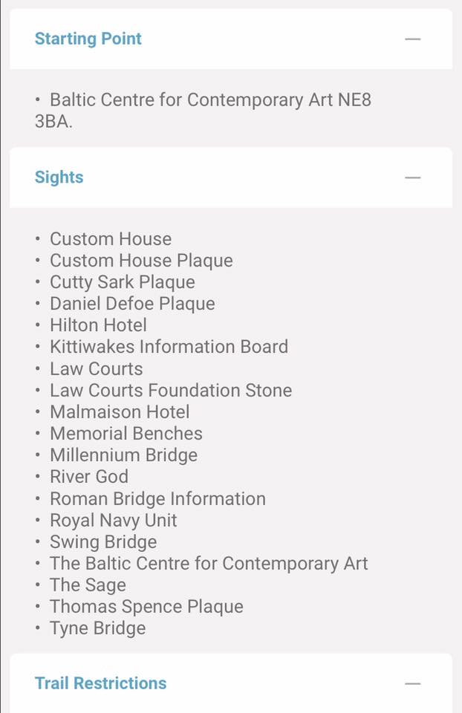The width and height of the screenshot is (462, 713).
Task: Select the Roman Bridge Information entry
Action: click(157, 499)
